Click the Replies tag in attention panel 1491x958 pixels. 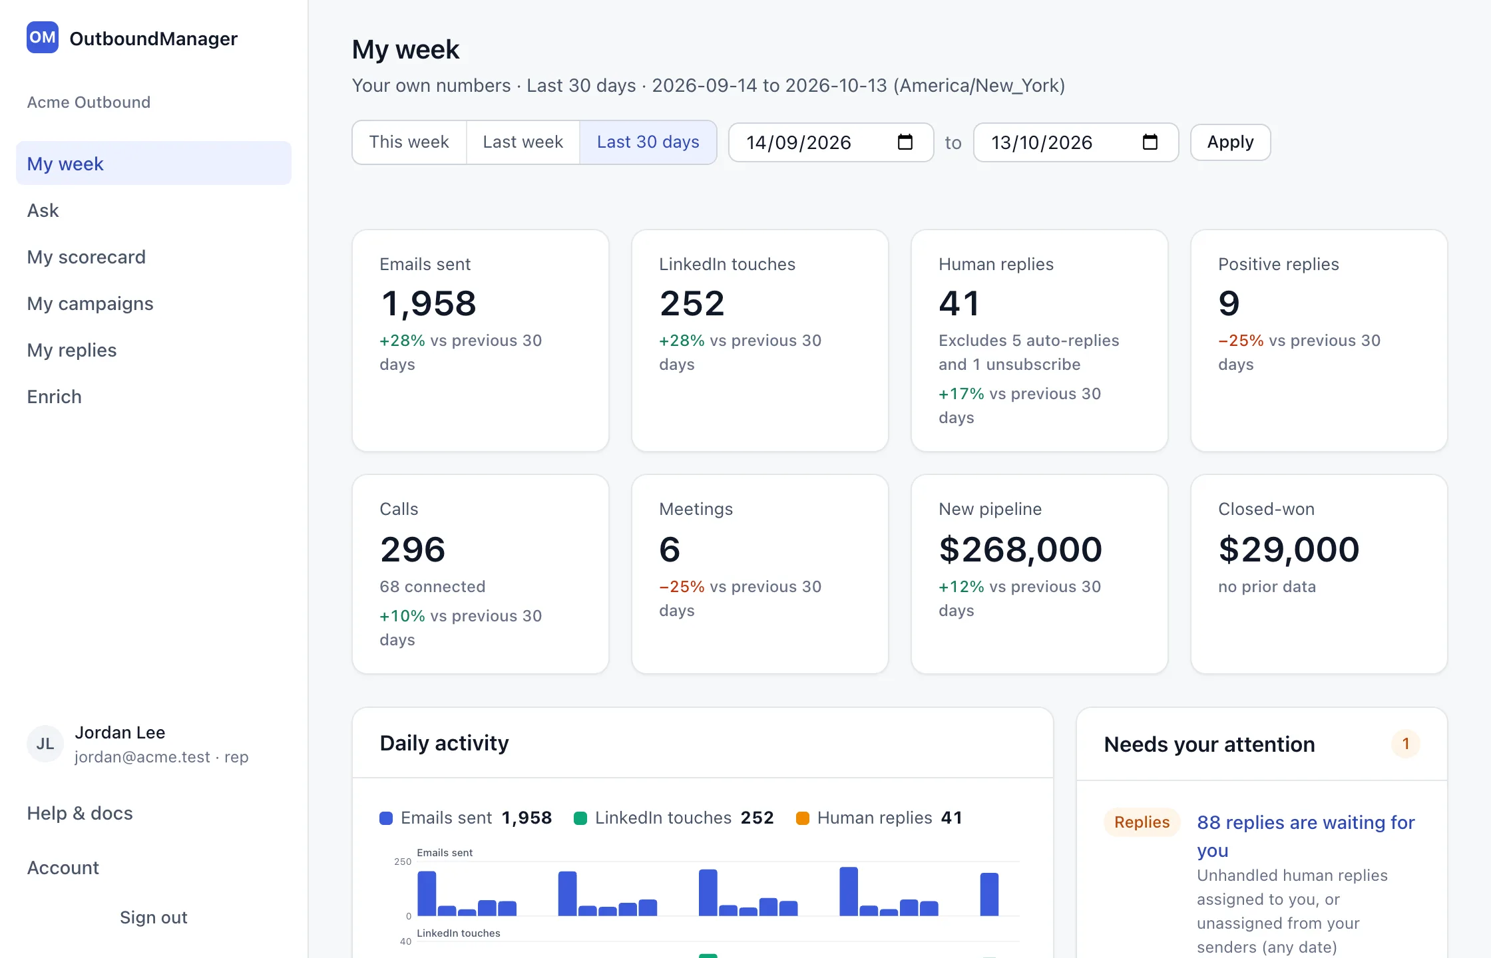click(1142, 822)
